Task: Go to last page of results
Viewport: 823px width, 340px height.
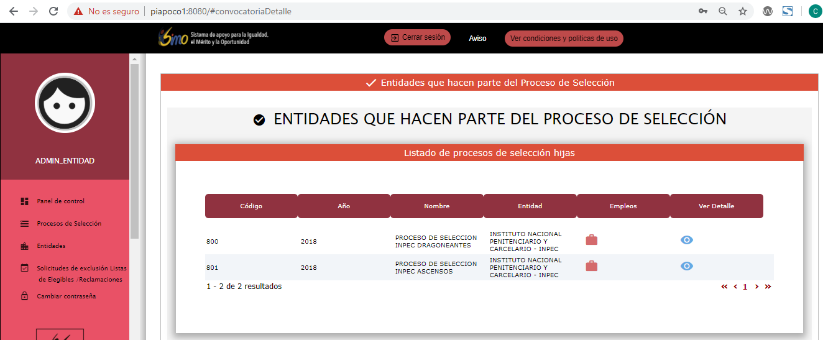Action: pos(768,287)
